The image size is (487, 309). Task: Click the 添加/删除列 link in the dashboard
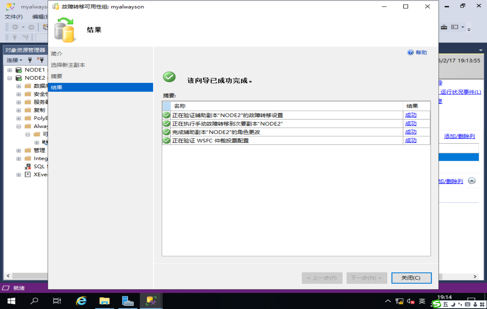click(x=460, y=136)
